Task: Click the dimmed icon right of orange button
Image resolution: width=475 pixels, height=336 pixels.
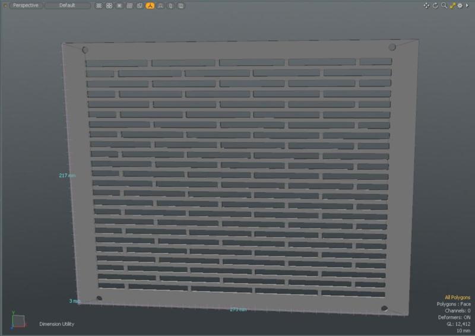Action: coord(160,6)
